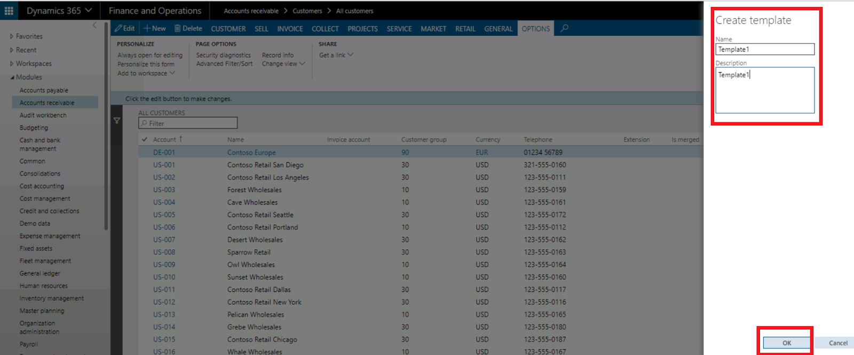Open the SERVICE tab
The image size is (854, 355).
pyautogui.click(x=399, y=29)
